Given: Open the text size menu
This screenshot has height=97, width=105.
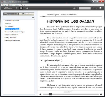Looking at the screenshot, I should (x=75, y=8).
